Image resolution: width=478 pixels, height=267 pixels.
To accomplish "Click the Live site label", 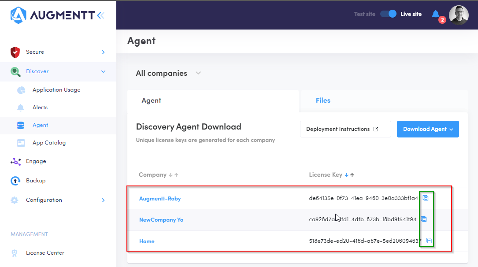I will pos(411,14).
